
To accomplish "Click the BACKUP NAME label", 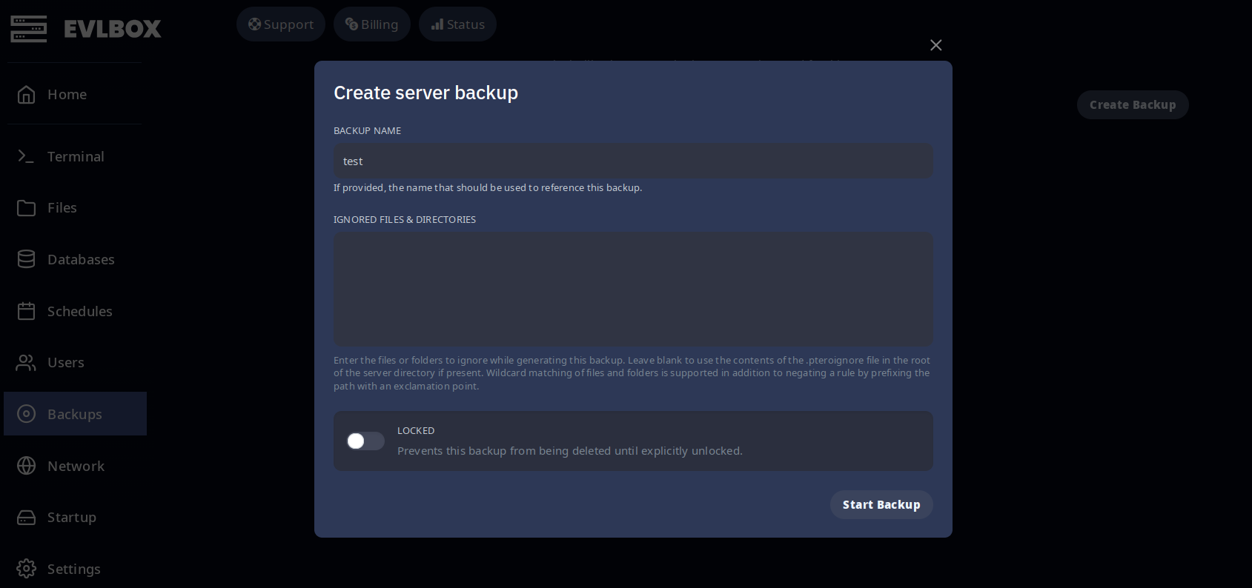I will [x=367, y=131].
